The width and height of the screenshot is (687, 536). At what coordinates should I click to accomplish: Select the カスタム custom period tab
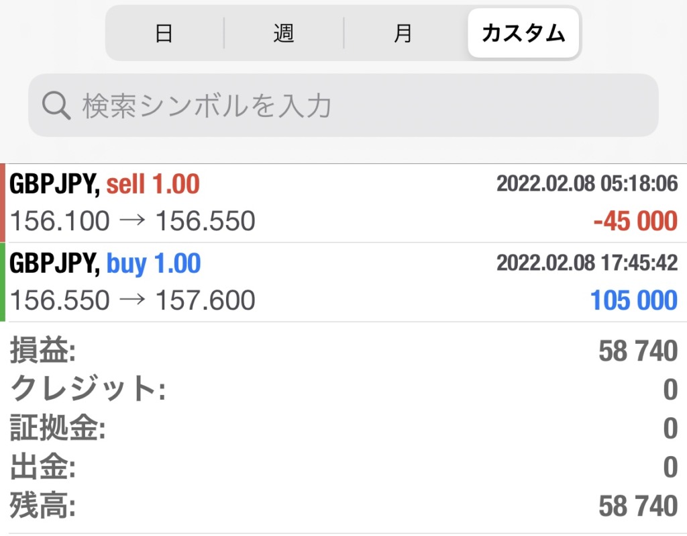[523, 34]
